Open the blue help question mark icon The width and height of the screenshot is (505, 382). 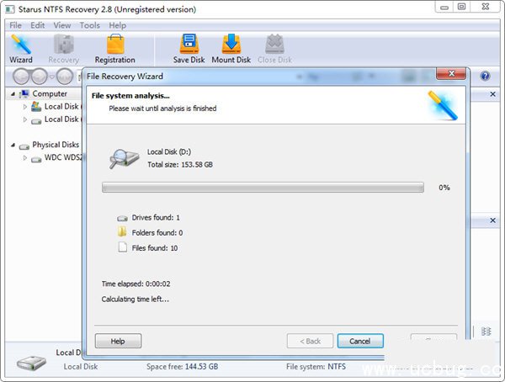[x=485, y=76]
